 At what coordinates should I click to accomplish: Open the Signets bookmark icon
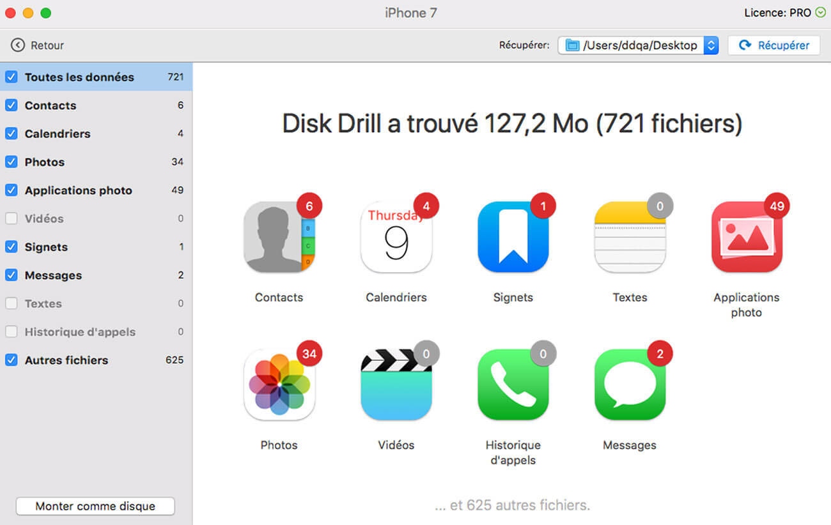513,237
